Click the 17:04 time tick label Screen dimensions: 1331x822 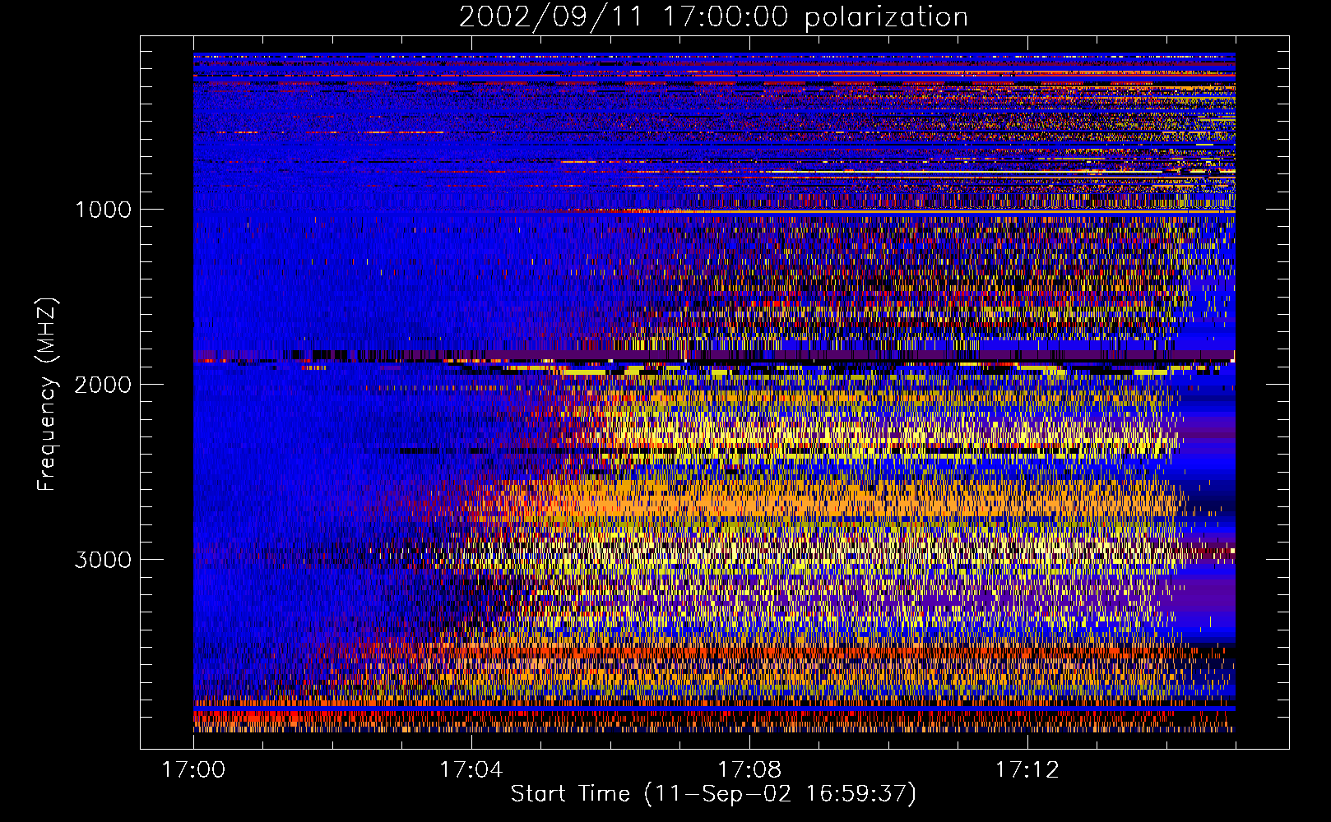(x=471, y=770)
